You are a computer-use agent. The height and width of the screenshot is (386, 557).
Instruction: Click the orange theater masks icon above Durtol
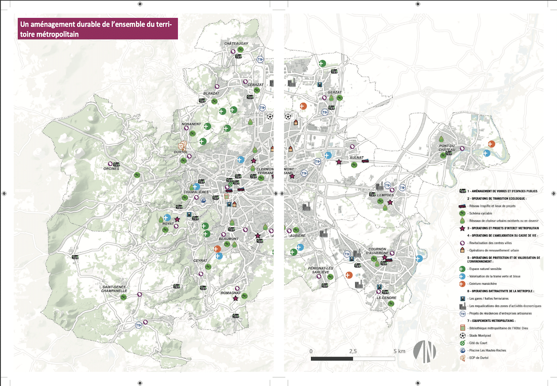(x=183, y=145)
